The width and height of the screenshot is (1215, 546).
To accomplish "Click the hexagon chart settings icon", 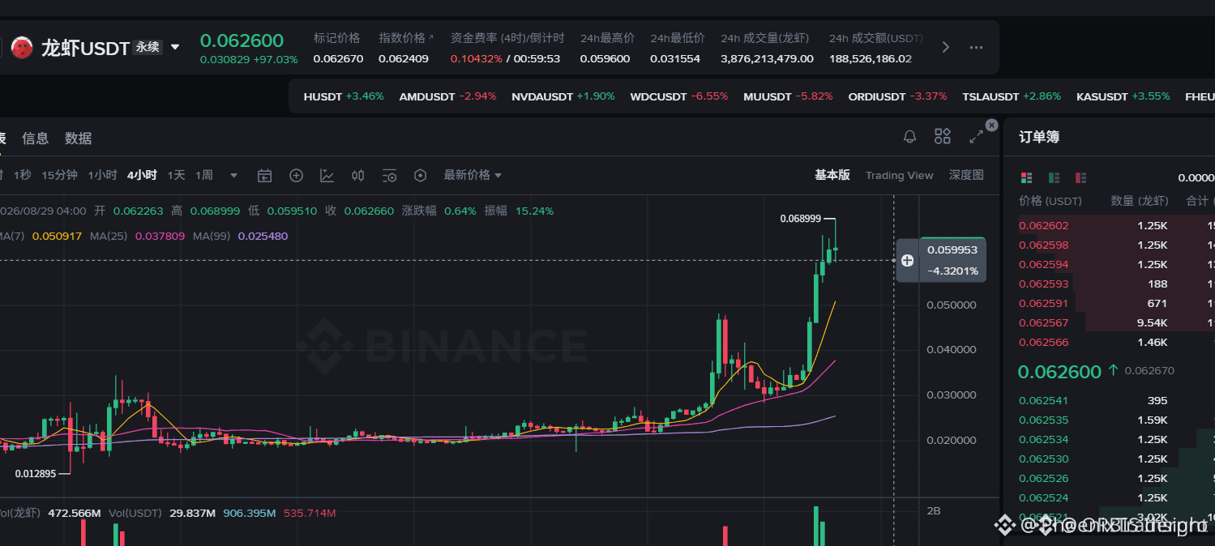I will pyautogui.click(x=420, y=175).
